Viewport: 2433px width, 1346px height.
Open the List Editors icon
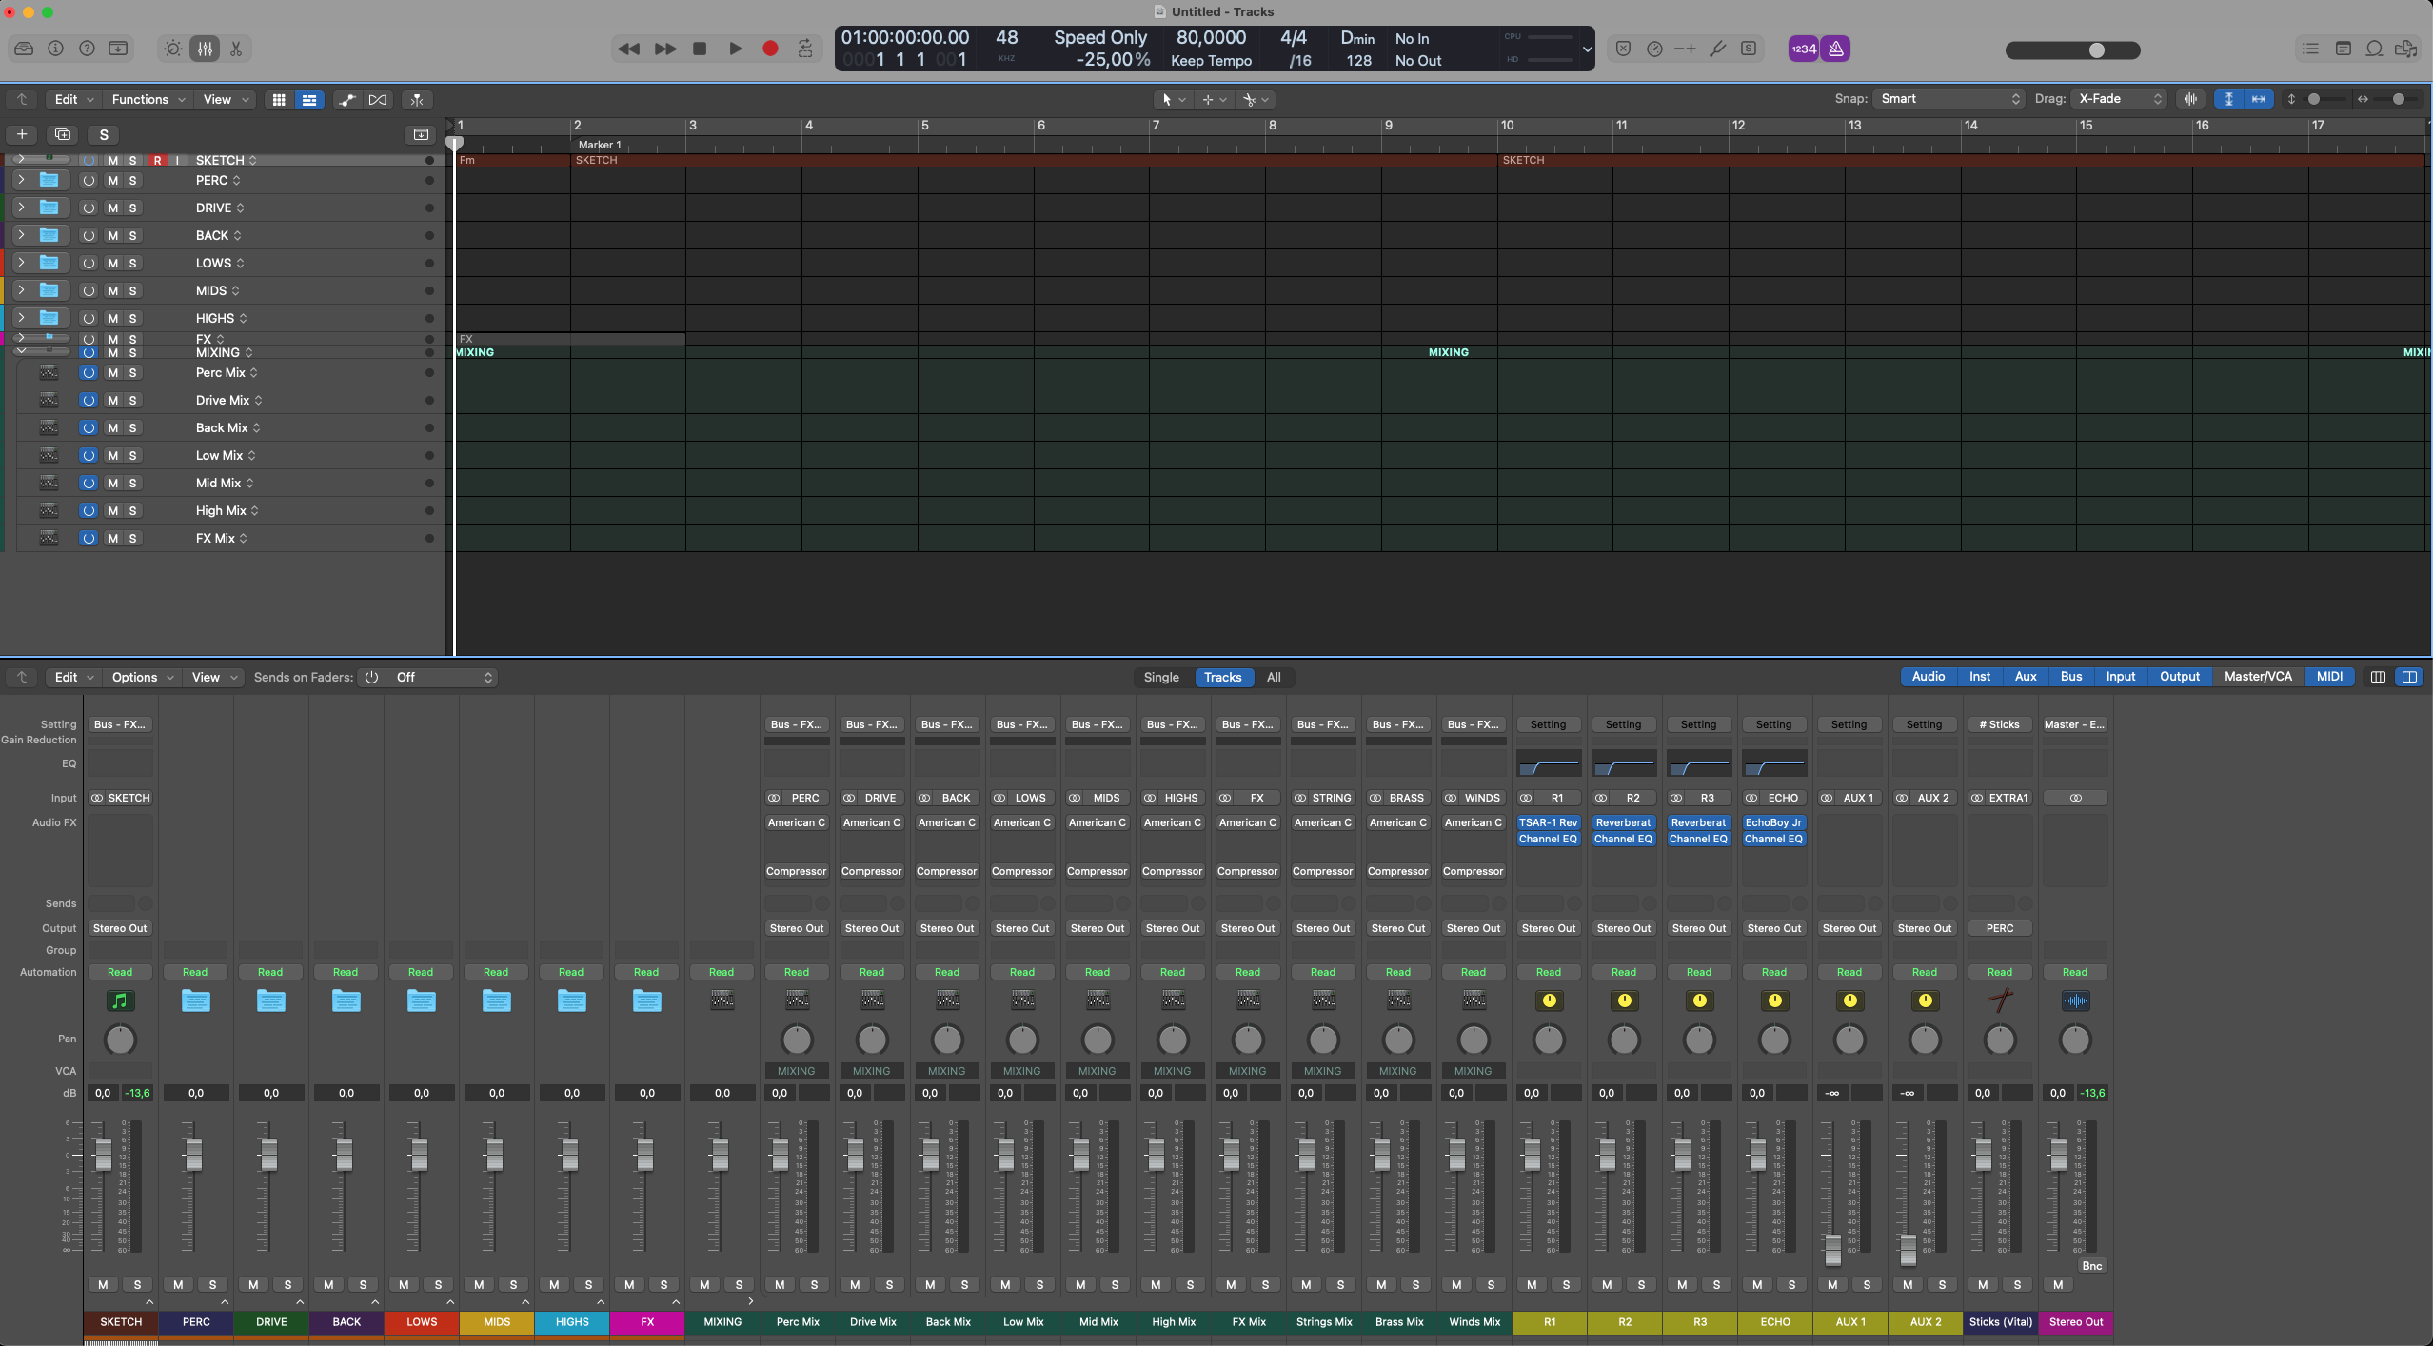[2310, 49]
